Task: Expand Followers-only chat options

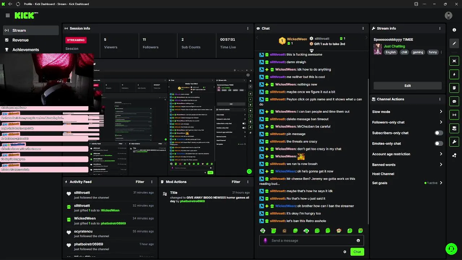Action: point(441,122)
